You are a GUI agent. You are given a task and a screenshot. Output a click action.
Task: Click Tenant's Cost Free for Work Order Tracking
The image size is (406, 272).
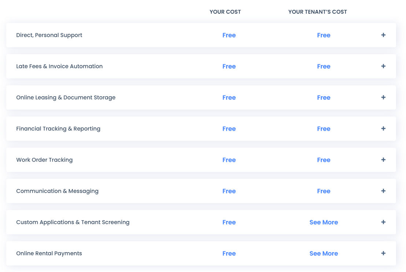pyautogui.click(x=324, y=160)
